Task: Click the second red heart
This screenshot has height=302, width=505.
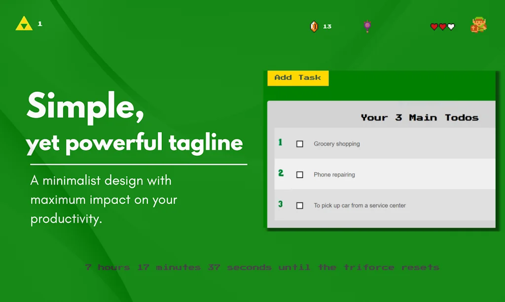Action: pyautogui.click(x=443, y=27)
